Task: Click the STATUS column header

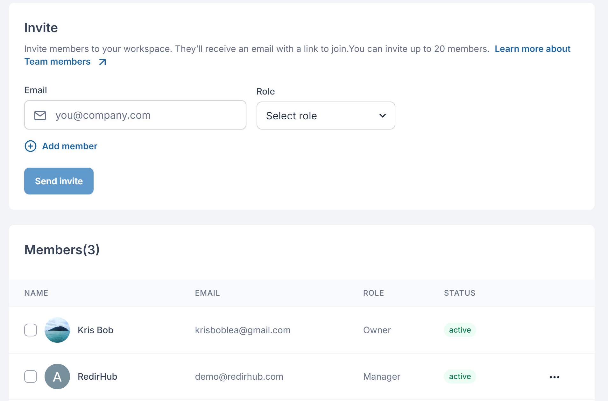Action: click(x=459, y=293)
